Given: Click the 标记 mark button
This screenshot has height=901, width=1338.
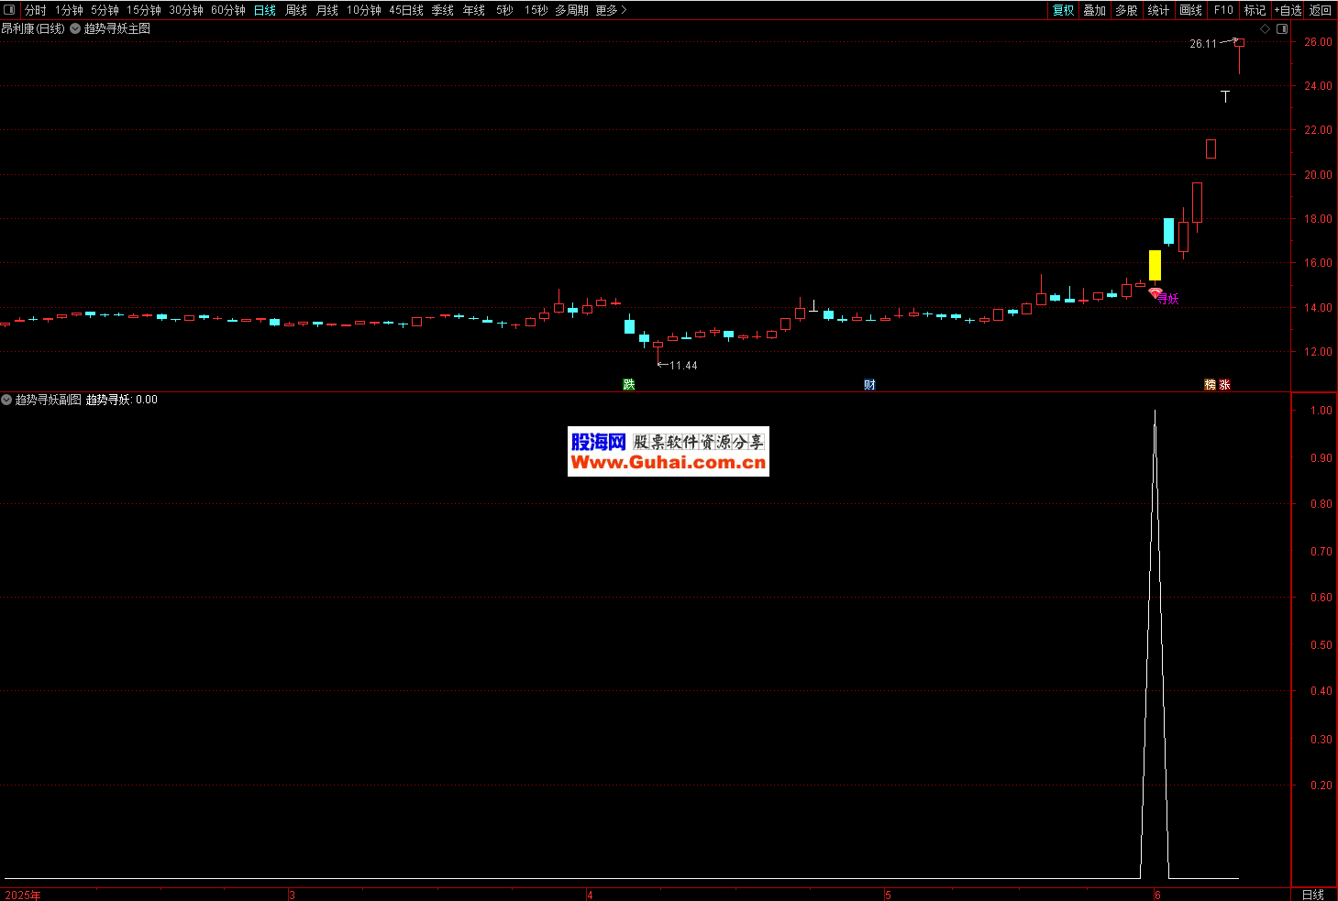Looking at the screenshot, I should (x=1255, y=10).
